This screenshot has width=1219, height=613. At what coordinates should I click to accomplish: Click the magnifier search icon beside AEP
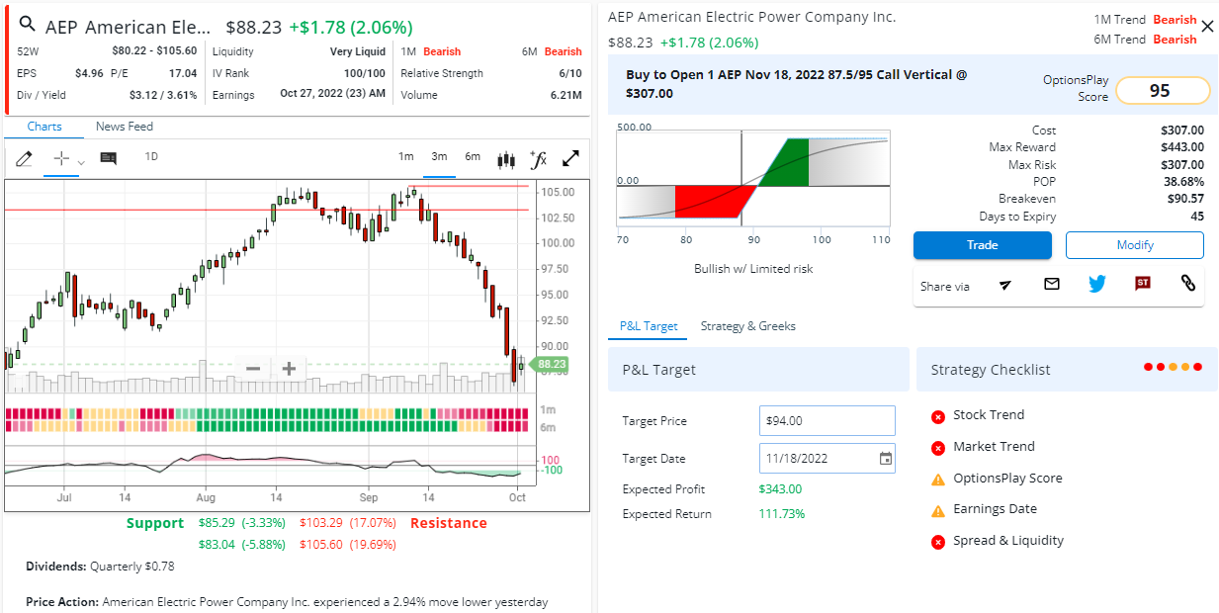[x=27, y=25]
